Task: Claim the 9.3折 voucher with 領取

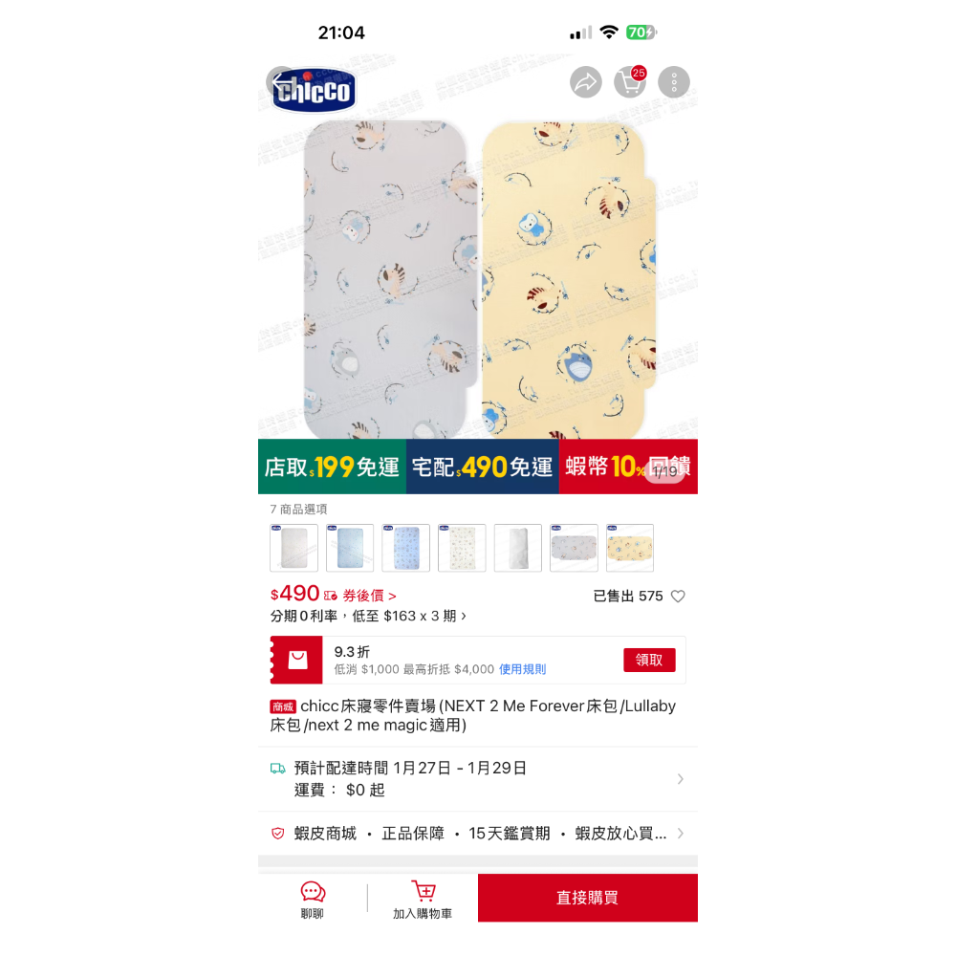Action: click(649, 660)
